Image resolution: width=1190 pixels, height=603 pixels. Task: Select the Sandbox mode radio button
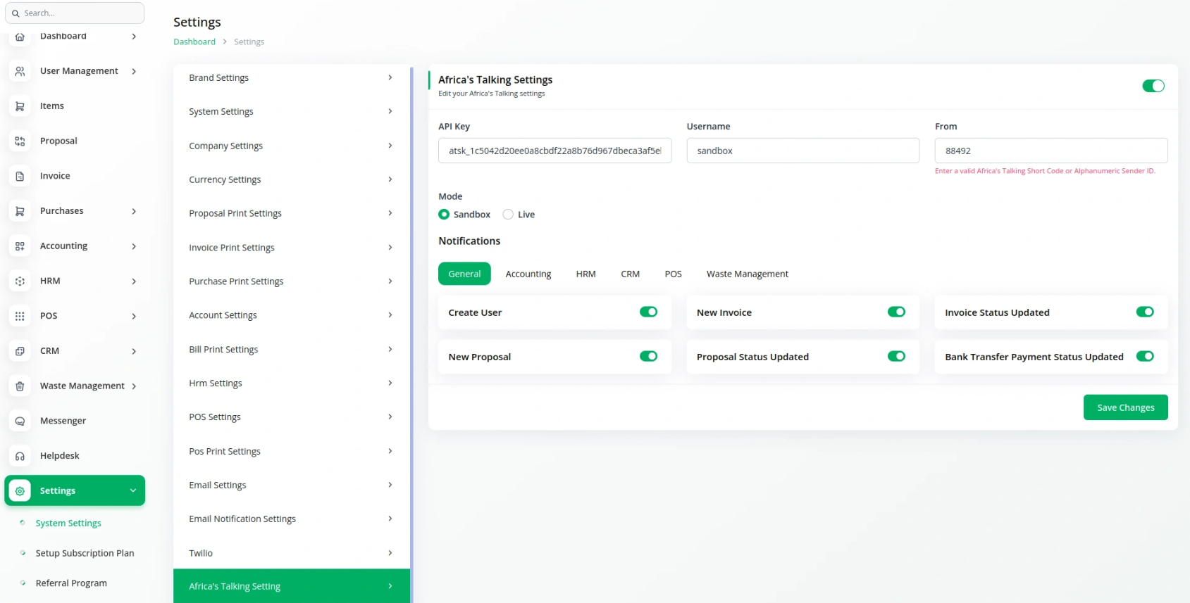coord(444,215)
